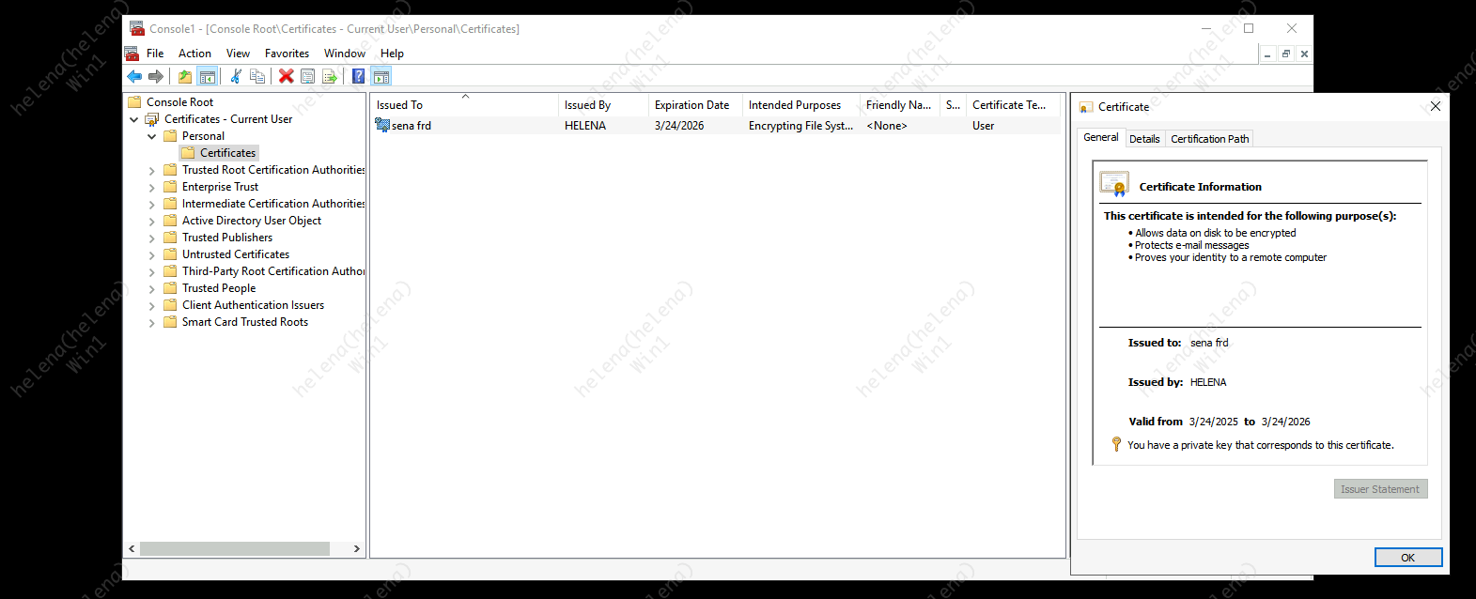Click the Up one level folder icon
The width and height of the screenshot is (1476, 599).
185,77
